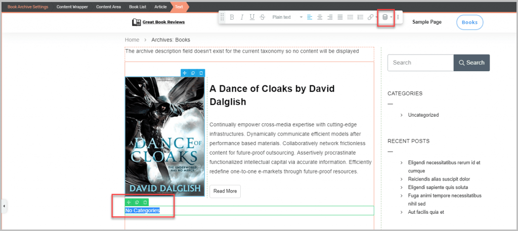The width and height of the screenshot is (518, 231).
Task: Center align the text
Action: pos(320,17)
